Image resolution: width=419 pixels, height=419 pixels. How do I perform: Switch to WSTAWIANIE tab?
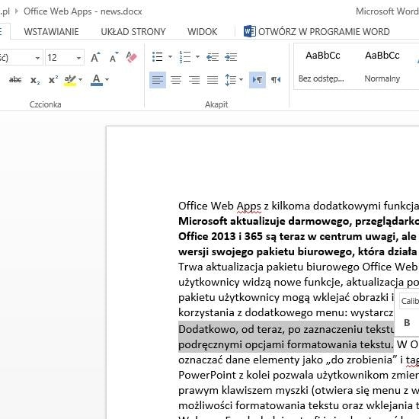pos(51,32)
